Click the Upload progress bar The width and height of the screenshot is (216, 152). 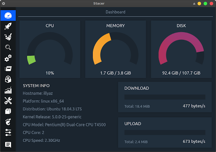click(165, 133)
